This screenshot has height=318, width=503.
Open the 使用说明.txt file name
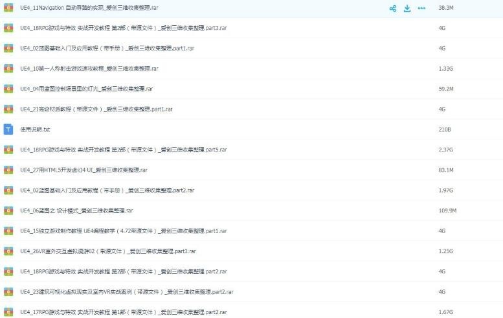coord(35,130)
